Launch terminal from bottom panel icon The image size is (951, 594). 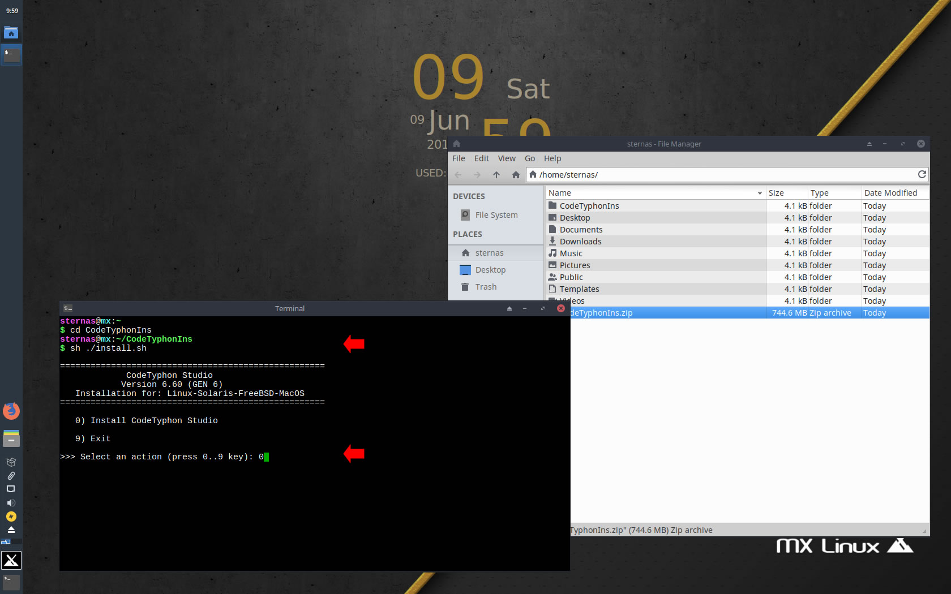click(11, 582)
